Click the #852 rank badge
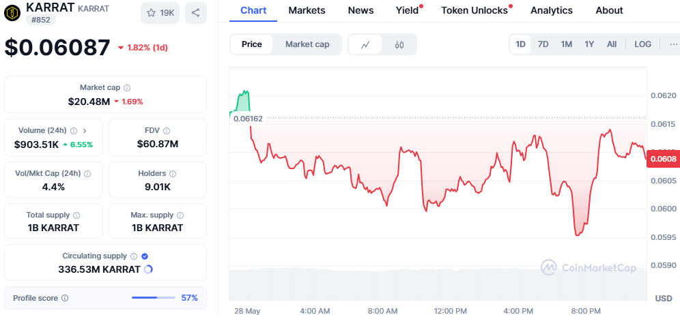The height and width of the screenshot is (315, 680). coord(41,20)
